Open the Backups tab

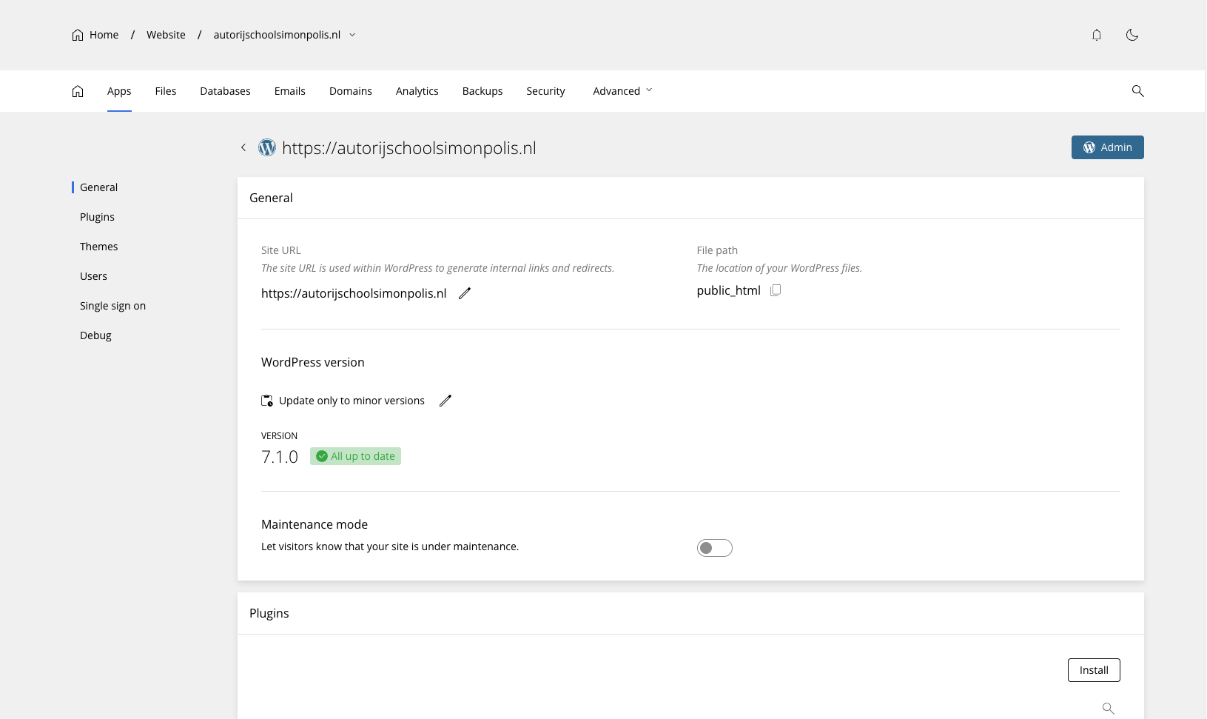pos(483,91)
